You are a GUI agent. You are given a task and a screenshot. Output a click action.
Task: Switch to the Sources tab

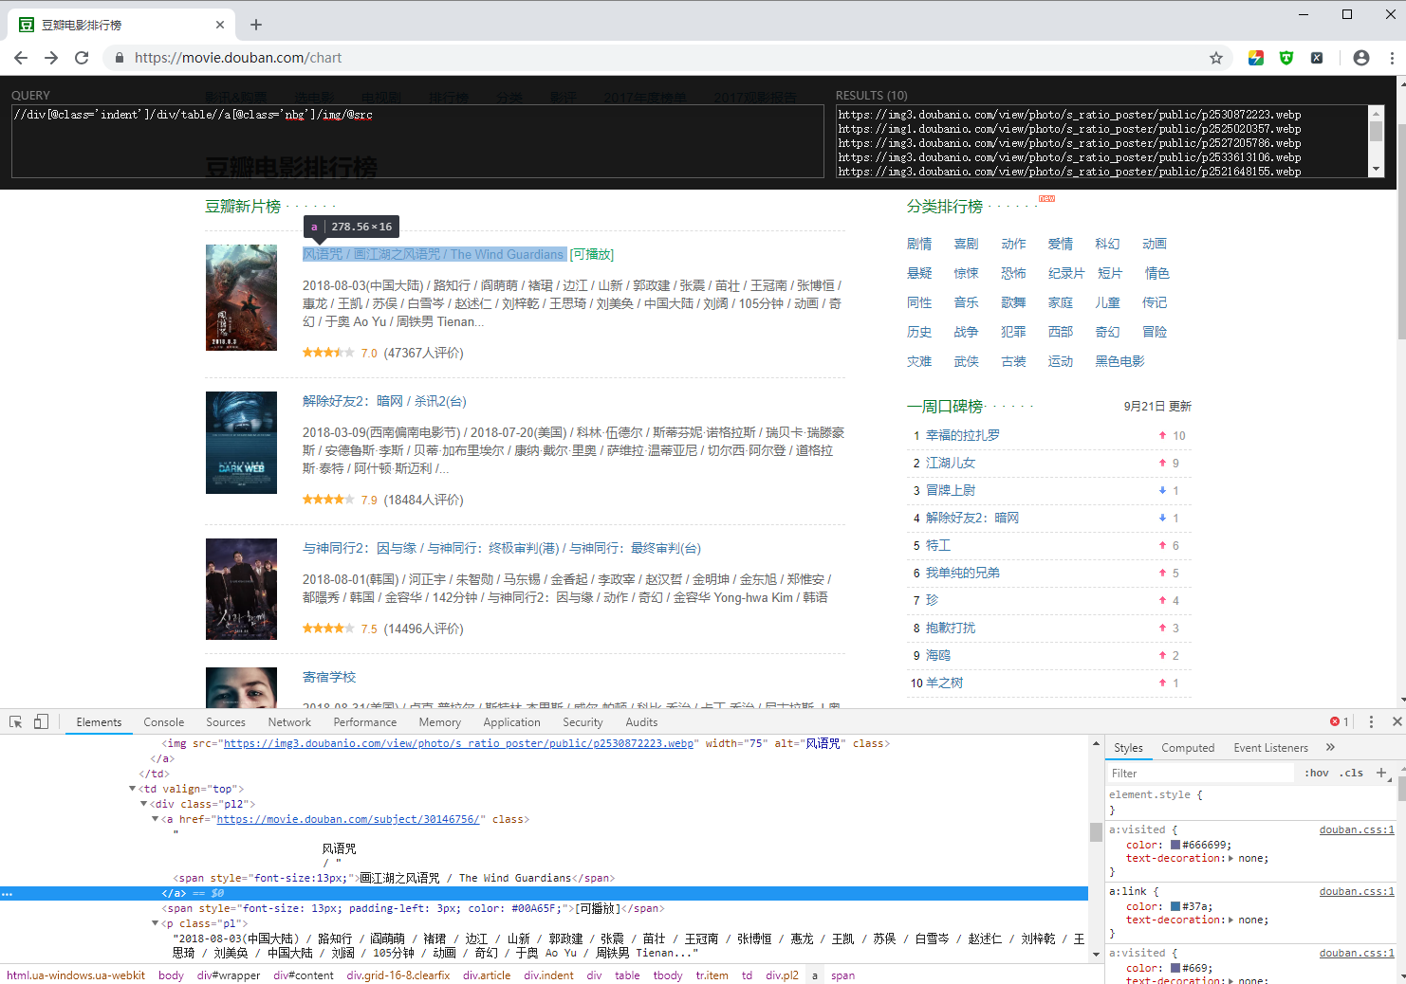(x=226, y=722)
